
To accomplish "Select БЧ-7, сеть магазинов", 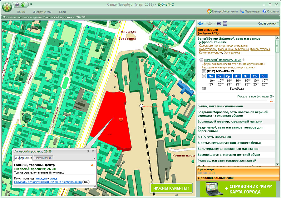I will pyautogui.click(x=236, y=137).
